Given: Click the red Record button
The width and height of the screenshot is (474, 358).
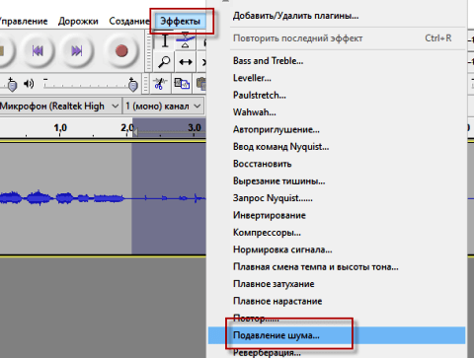Looking at the screenshot, I should click(121, 51).
